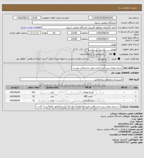Click row number 1 in the table
This screenshot has width=144, height=158.
click(x=136, y=92)
